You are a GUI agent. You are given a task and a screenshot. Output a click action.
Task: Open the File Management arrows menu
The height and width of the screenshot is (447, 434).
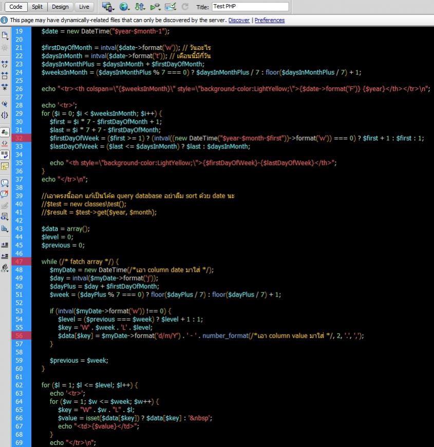click(x=140, y=7)
